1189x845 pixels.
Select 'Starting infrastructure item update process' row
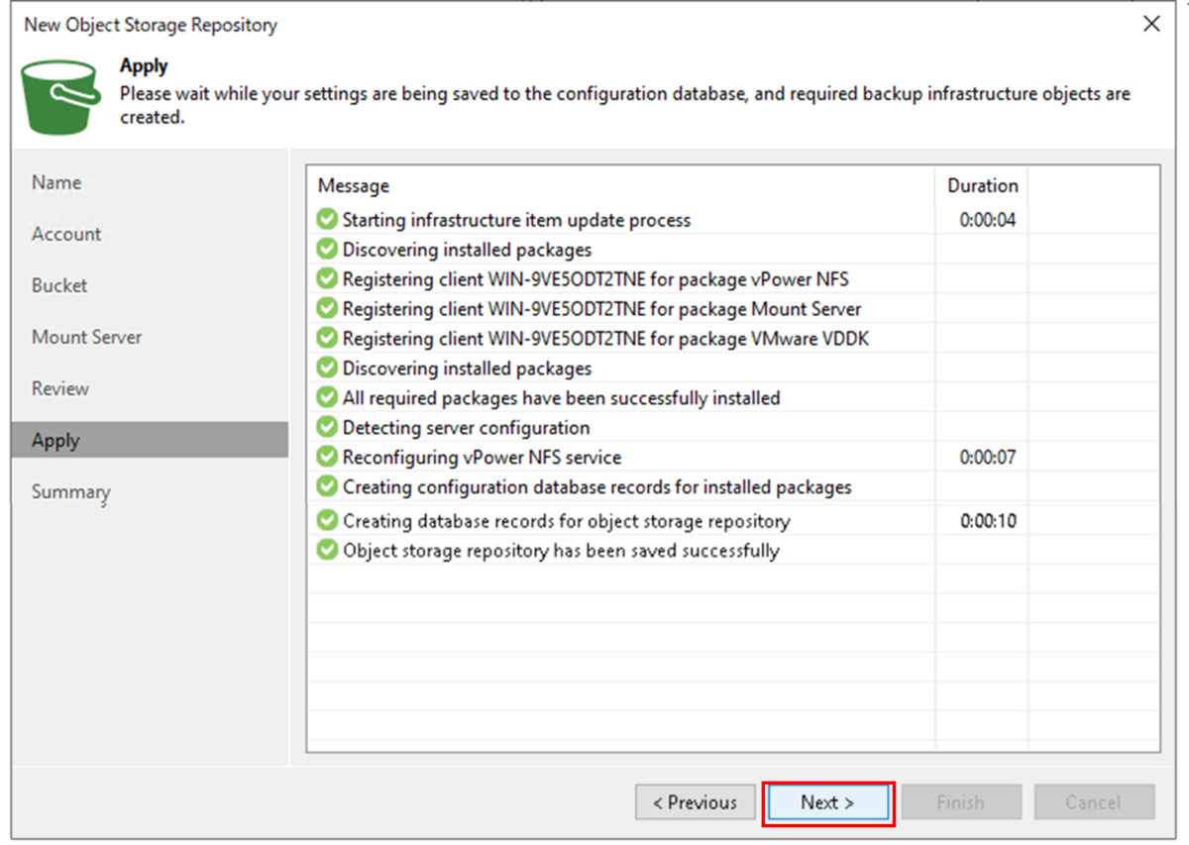point(733,219)
